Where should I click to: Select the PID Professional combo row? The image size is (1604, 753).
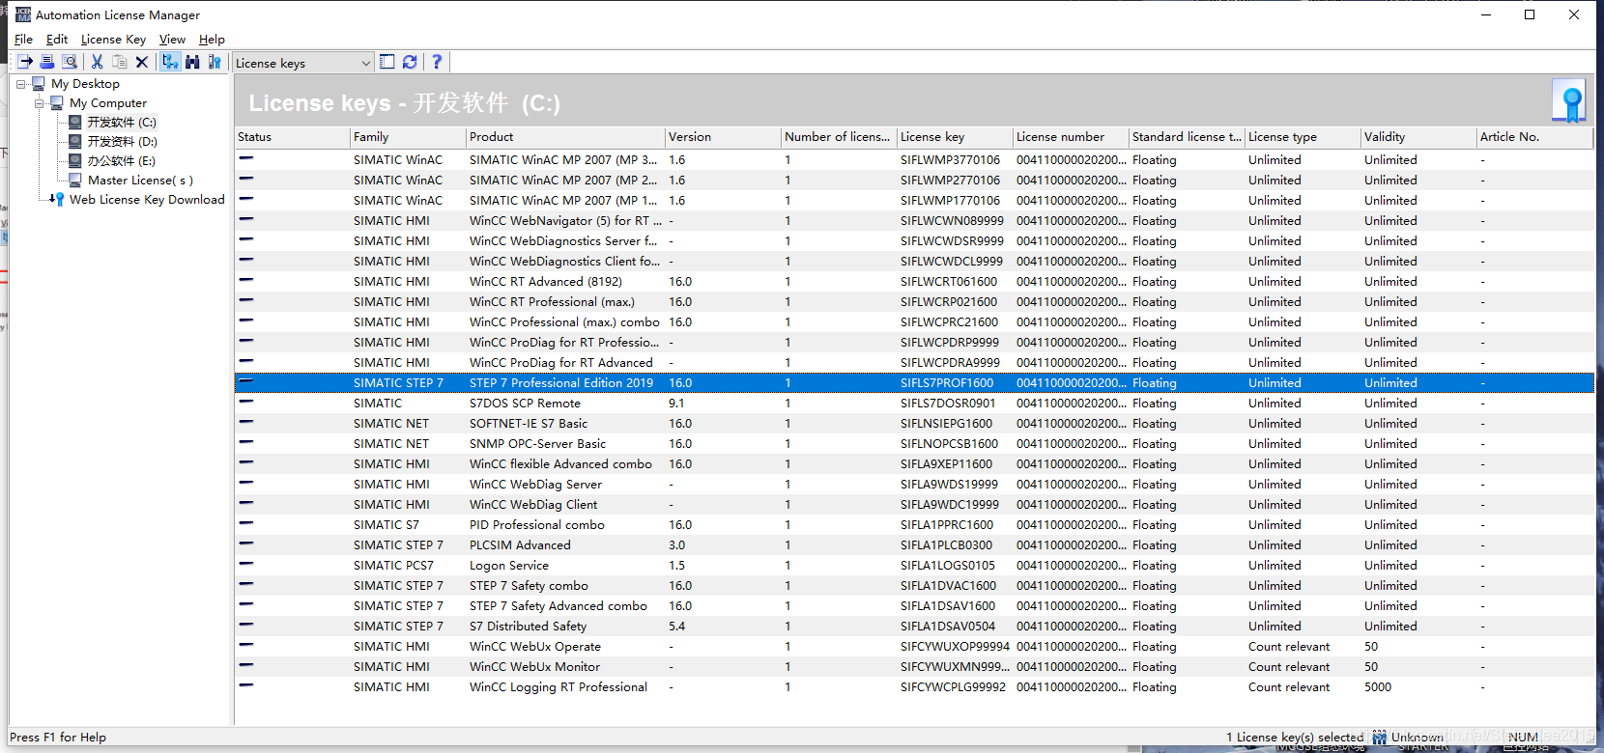click(x=914, y=525)
